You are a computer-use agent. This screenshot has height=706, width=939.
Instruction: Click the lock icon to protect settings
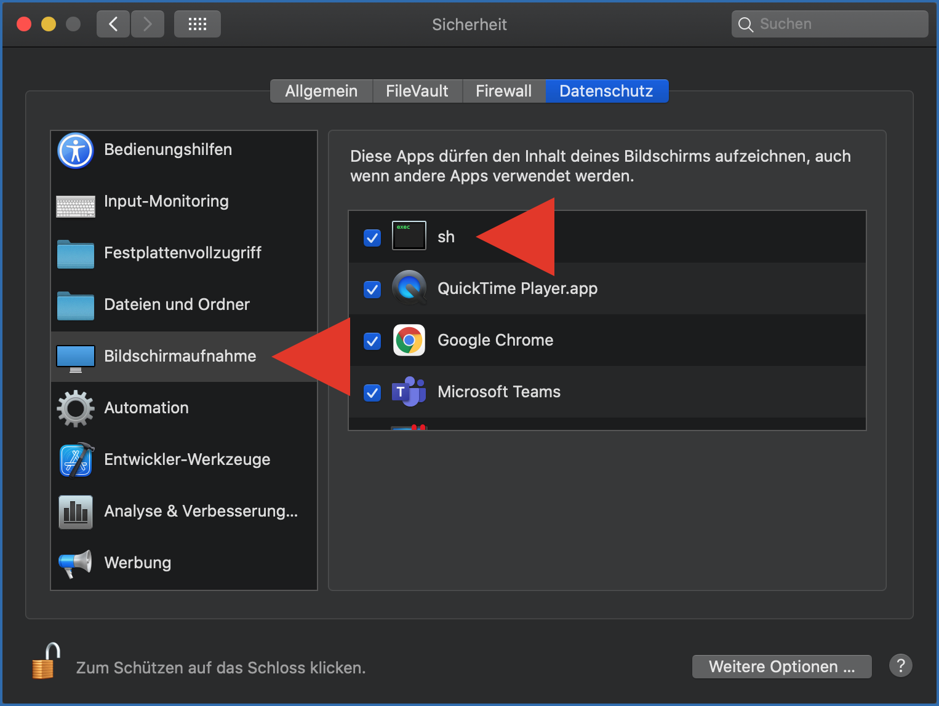click(46, 662)
